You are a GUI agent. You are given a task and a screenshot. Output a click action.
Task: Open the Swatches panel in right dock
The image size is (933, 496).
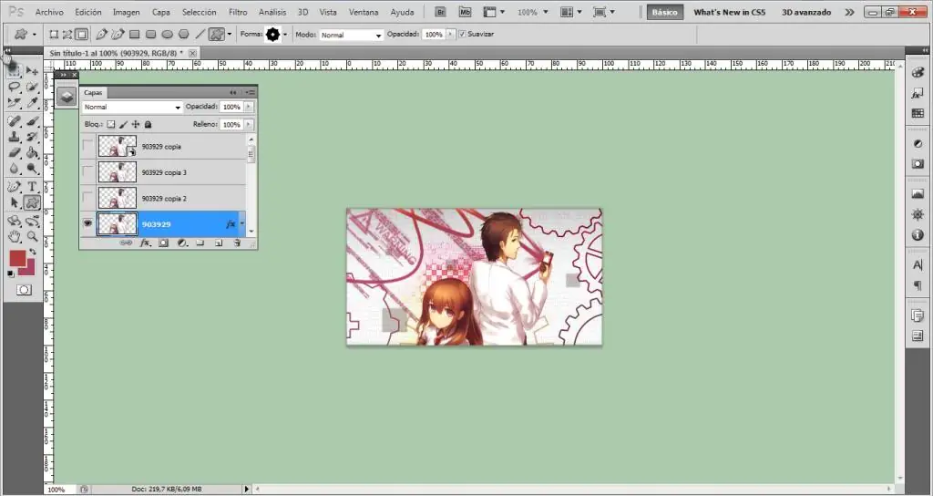[x=918, y=113]
